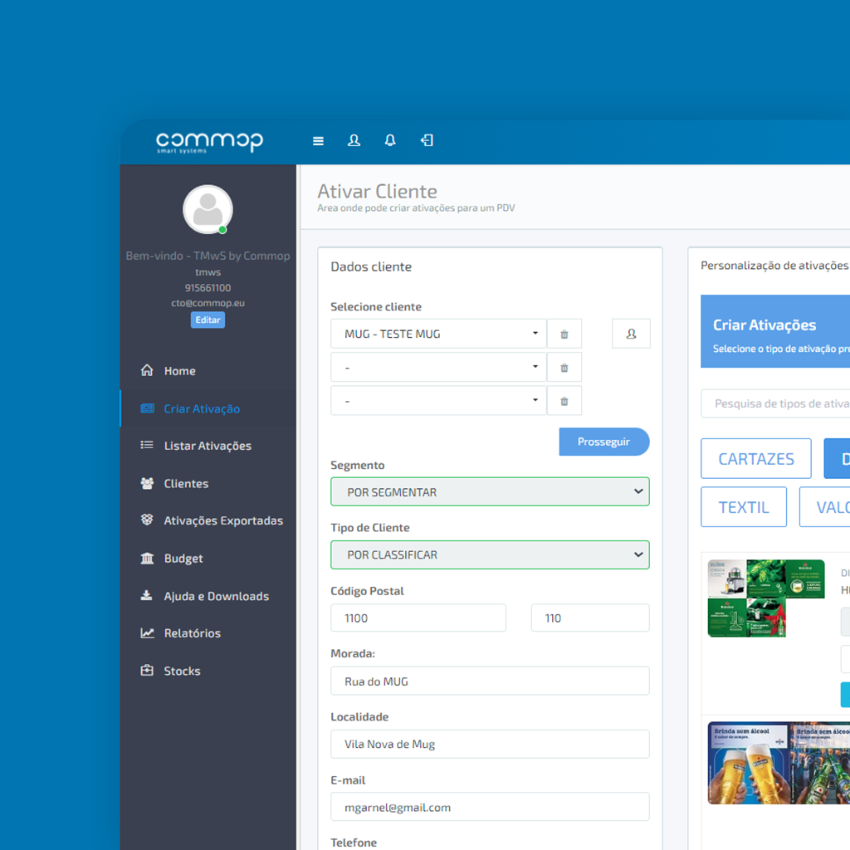Click the Criar Ativações banner
This screenshot has height=850, width=850.
(775, 331)
